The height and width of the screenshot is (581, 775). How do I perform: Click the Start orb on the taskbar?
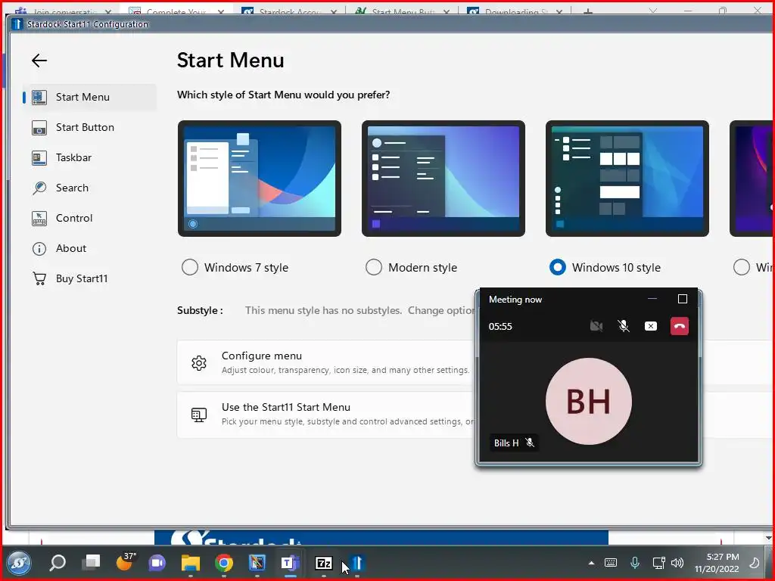point(19,563)
